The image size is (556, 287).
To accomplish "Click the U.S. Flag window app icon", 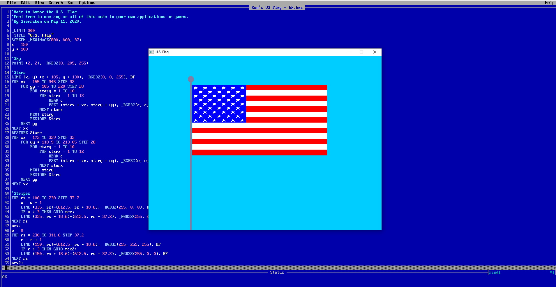I will pos(151,52).
